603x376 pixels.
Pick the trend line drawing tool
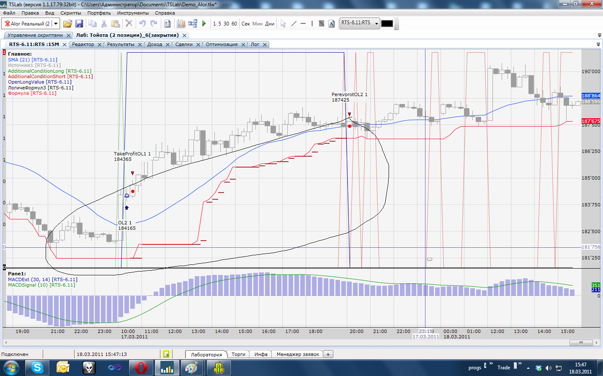(x=294, y=24)
